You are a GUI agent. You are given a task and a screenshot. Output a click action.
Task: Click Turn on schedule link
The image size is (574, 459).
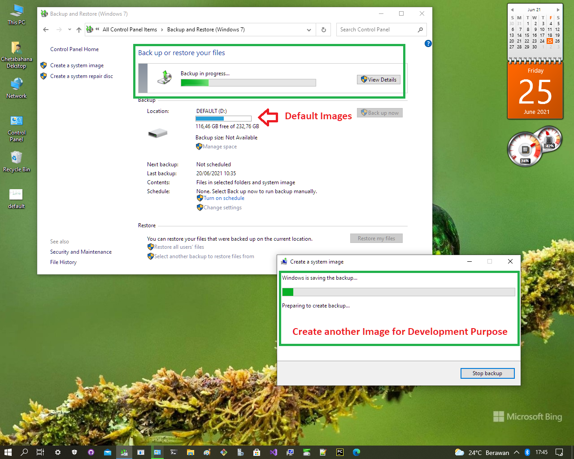[224, 198]
